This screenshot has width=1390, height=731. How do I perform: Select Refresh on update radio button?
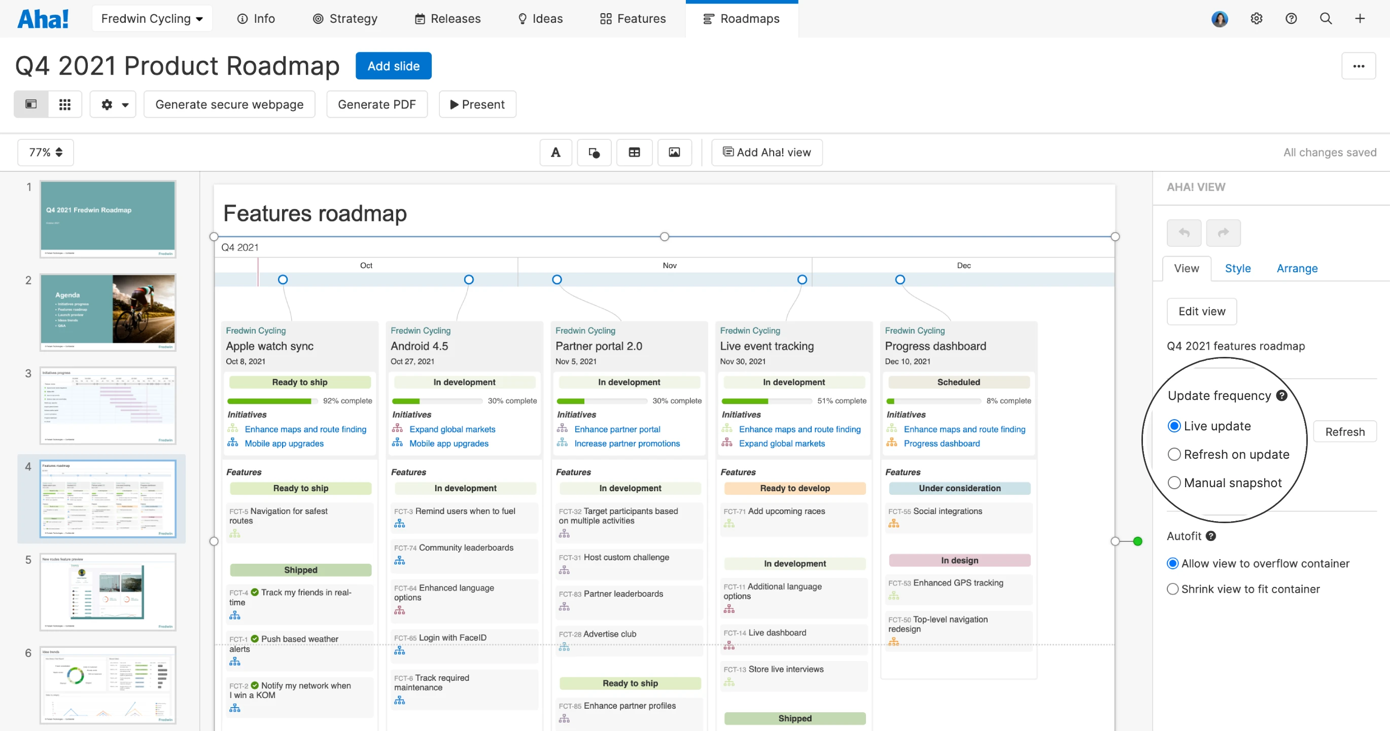pyautogui.click(x=1174, y=454)
